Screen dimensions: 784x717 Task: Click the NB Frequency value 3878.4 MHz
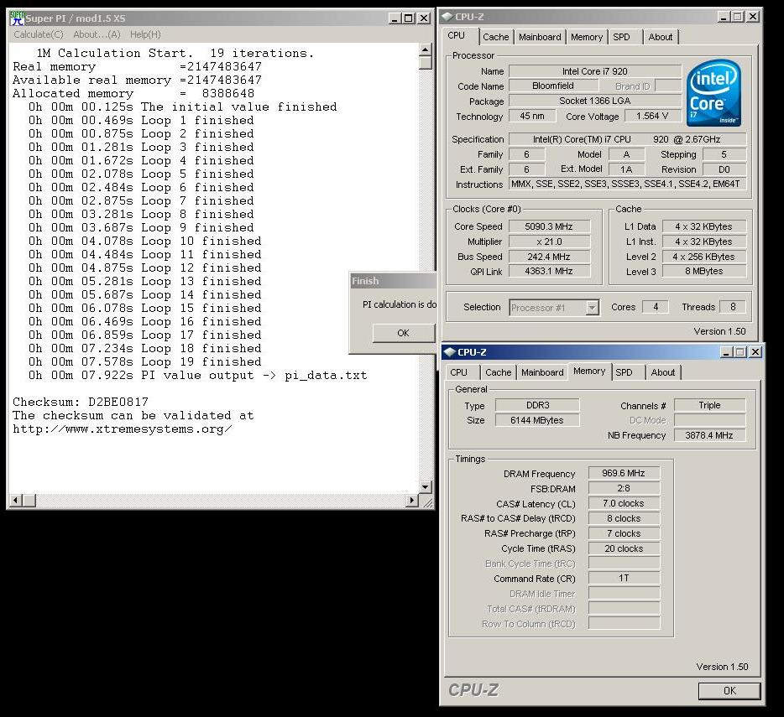(709, 435)
